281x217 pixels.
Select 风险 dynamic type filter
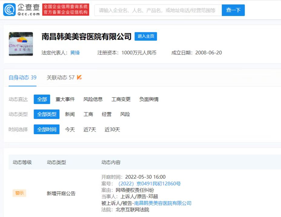pyautogui.click(x=125, y=114)
